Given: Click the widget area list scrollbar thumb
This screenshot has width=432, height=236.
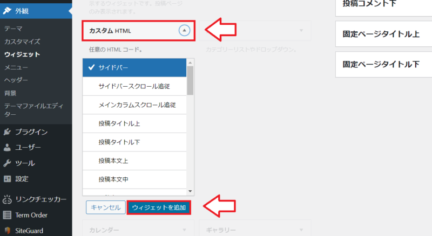Looking at the screenshot, I should (x=190, y=80).
